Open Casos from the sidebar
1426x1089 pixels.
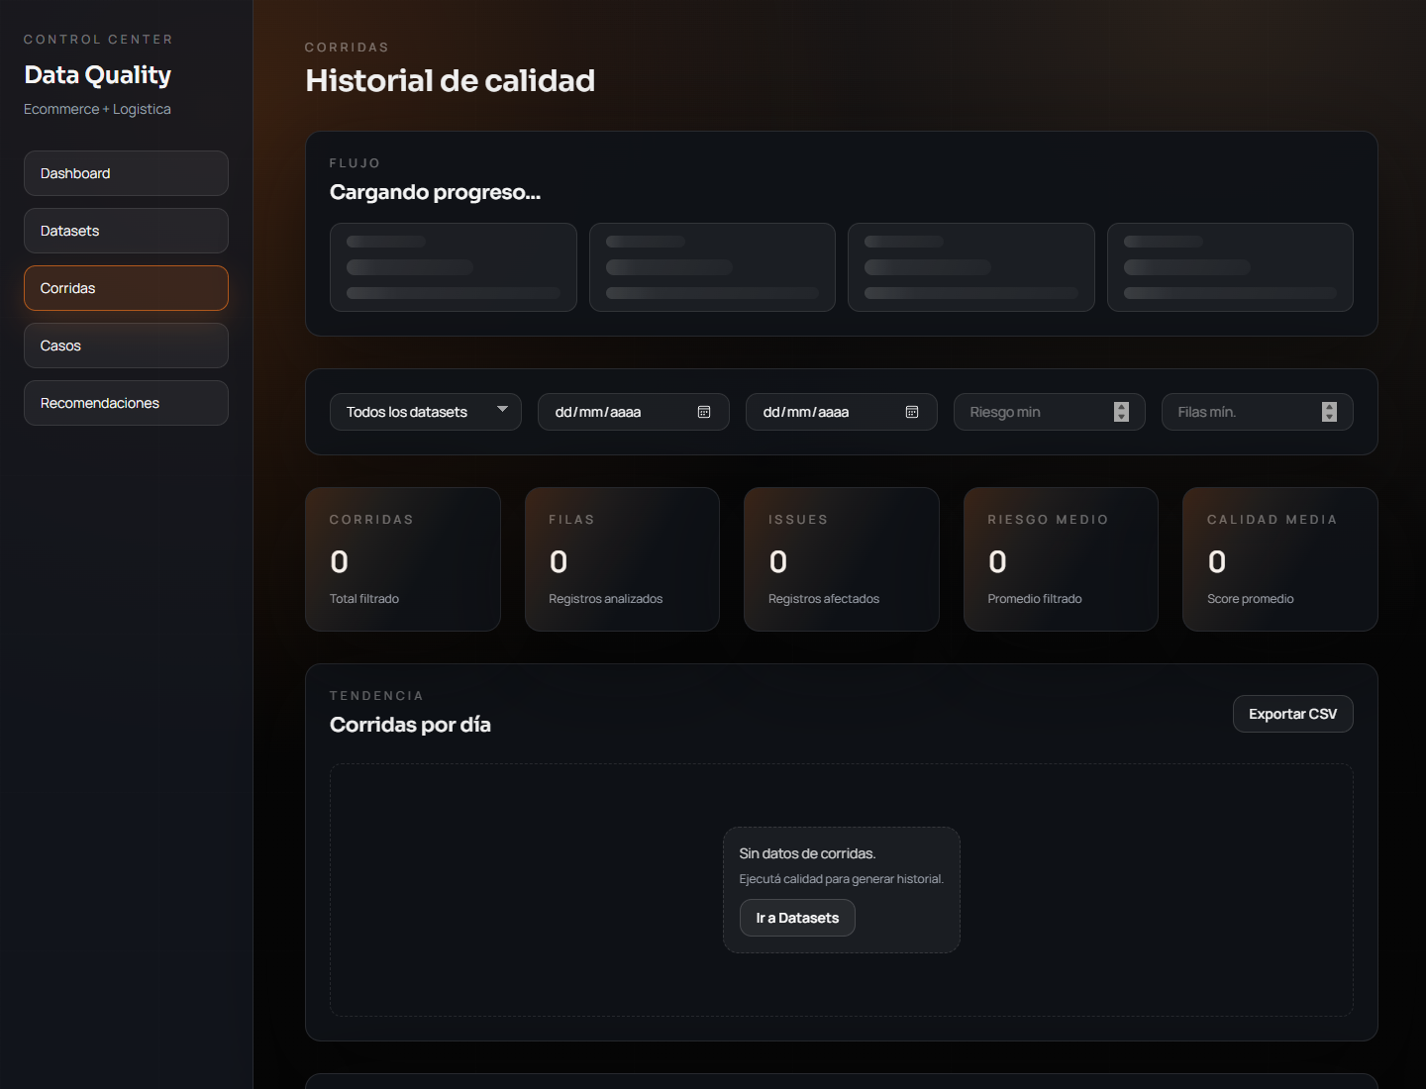pyautogui.click(x=126, y=346)
